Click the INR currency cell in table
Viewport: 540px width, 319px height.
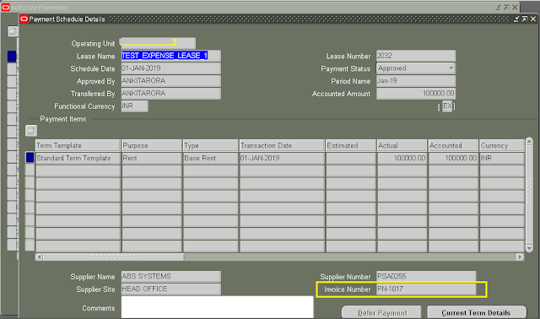(502, 158)
